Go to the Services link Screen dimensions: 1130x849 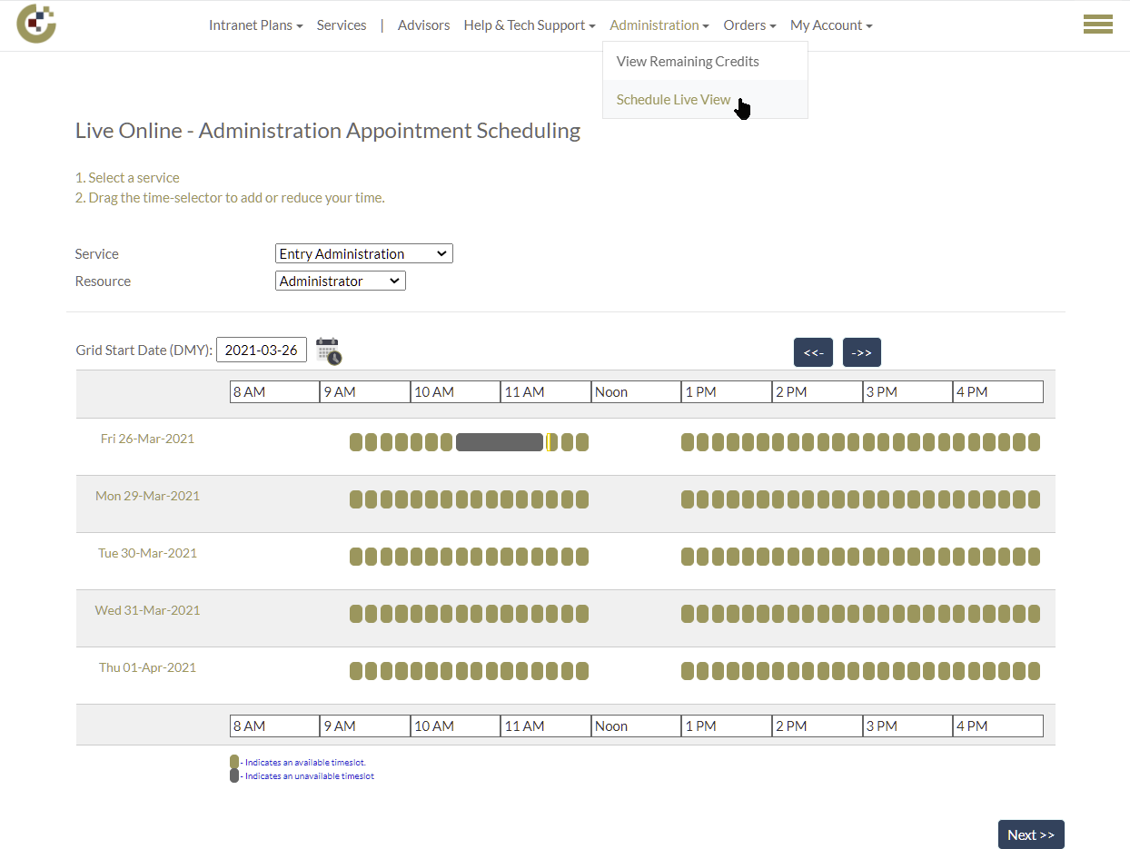click(342, 25)
